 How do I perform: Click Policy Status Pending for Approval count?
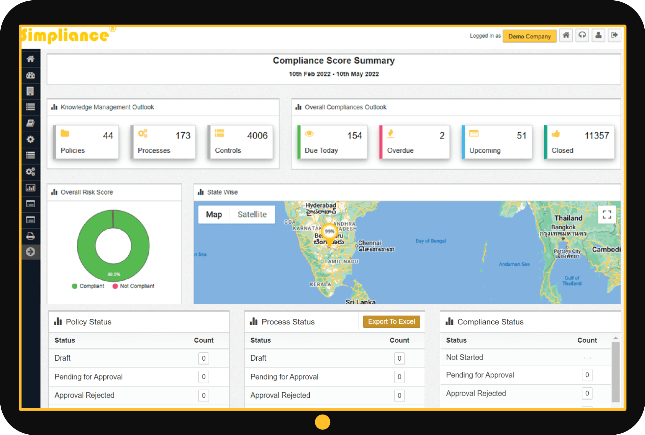click(x=204, y=377)
